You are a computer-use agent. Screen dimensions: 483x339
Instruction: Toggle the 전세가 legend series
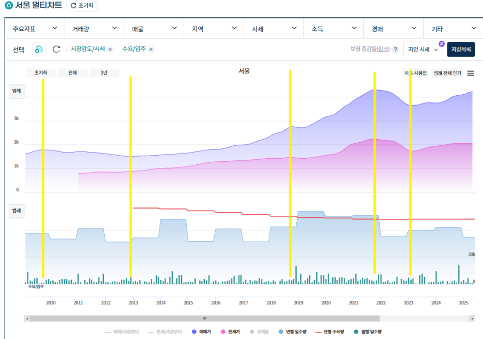[231, 332]
